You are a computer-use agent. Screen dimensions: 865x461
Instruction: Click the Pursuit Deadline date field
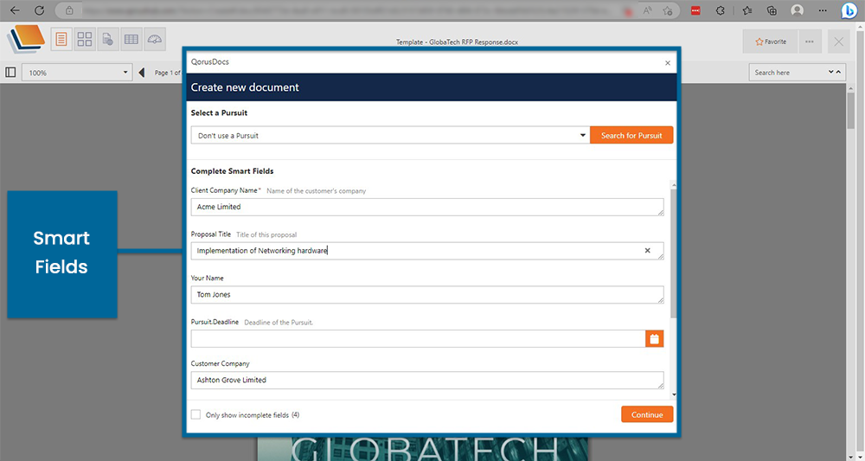(418, 338)
